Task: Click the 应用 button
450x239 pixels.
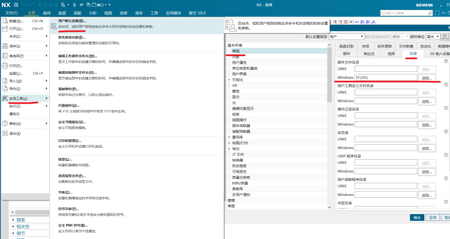Action: point(432,218)
